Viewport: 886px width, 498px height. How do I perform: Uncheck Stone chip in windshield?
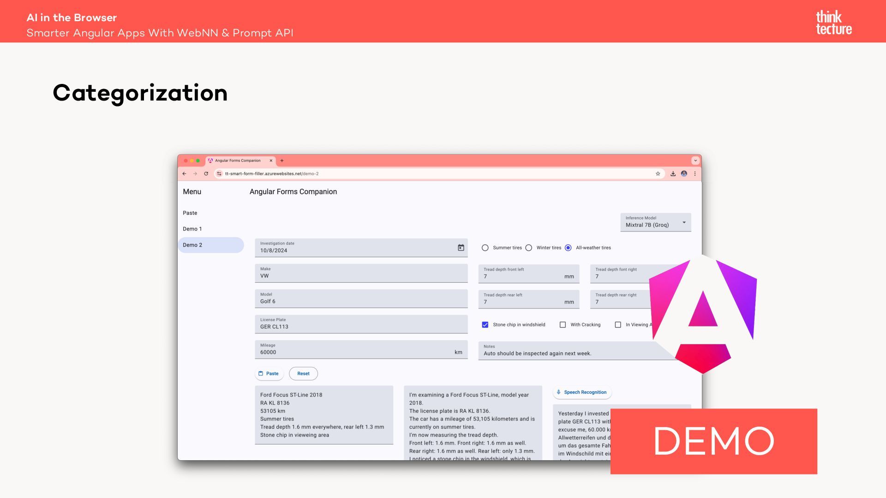click(x=485, y=325)
